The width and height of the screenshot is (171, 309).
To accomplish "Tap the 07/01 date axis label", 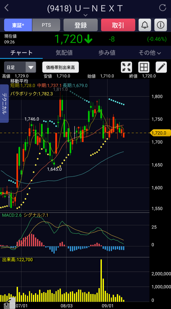I will (x=22, y=306).
